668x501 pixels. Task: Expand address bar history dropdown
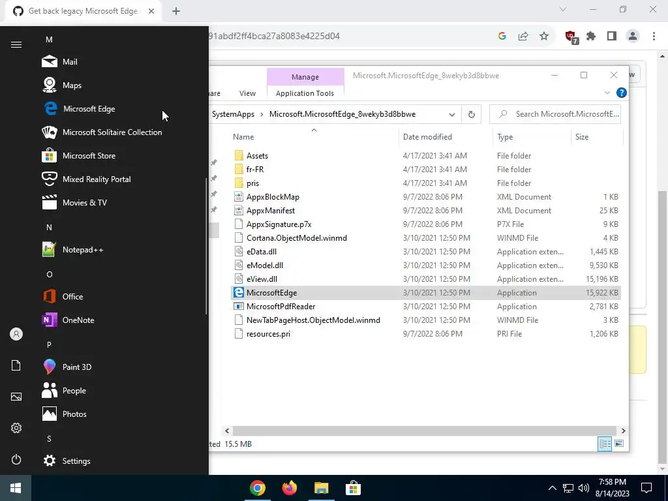tap(452, 114)
